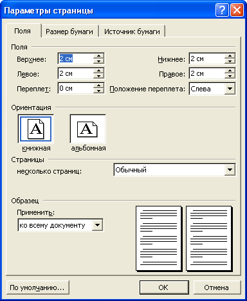Screen dimensions: 247x301
Task: Click the По умолчанию... button
Action: click(38, 287)
